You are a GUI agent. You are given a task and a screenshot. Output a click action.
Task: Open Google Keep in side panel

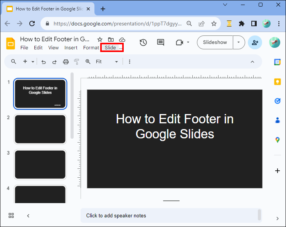277,81
